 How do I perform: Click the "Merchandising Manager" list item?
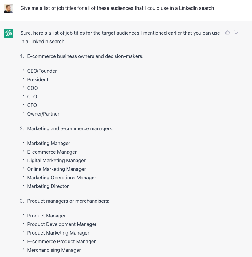point(54,250)
